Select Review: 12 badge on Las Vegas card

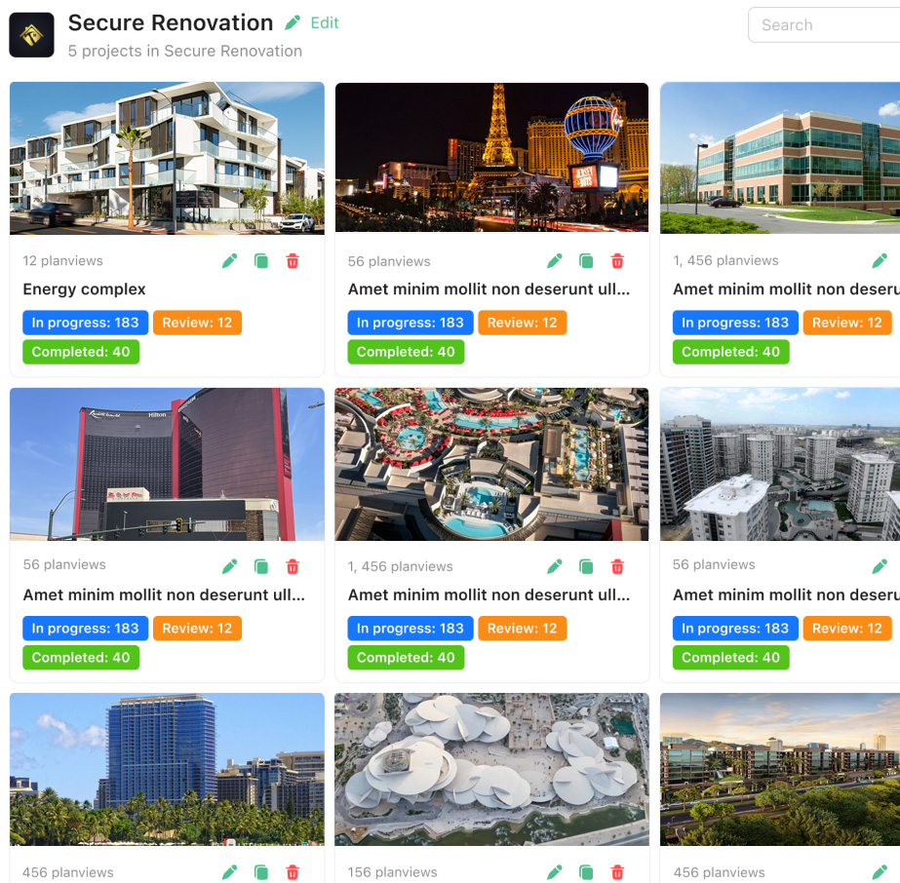click(523, 323)
